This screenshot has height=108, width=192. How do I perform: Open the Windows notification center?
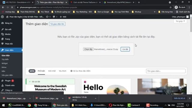(187, 105)
